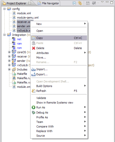Maximize the Project Explorer view
The image size is (115, 142).
tap(112, 2)
